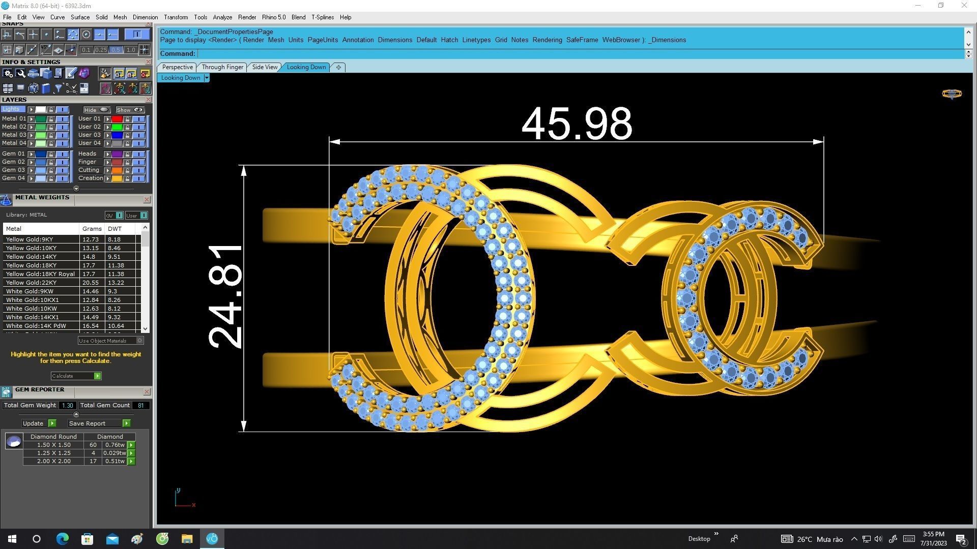
Task: Click the Gem Reporter panel icon
Action: pos(6,391)
